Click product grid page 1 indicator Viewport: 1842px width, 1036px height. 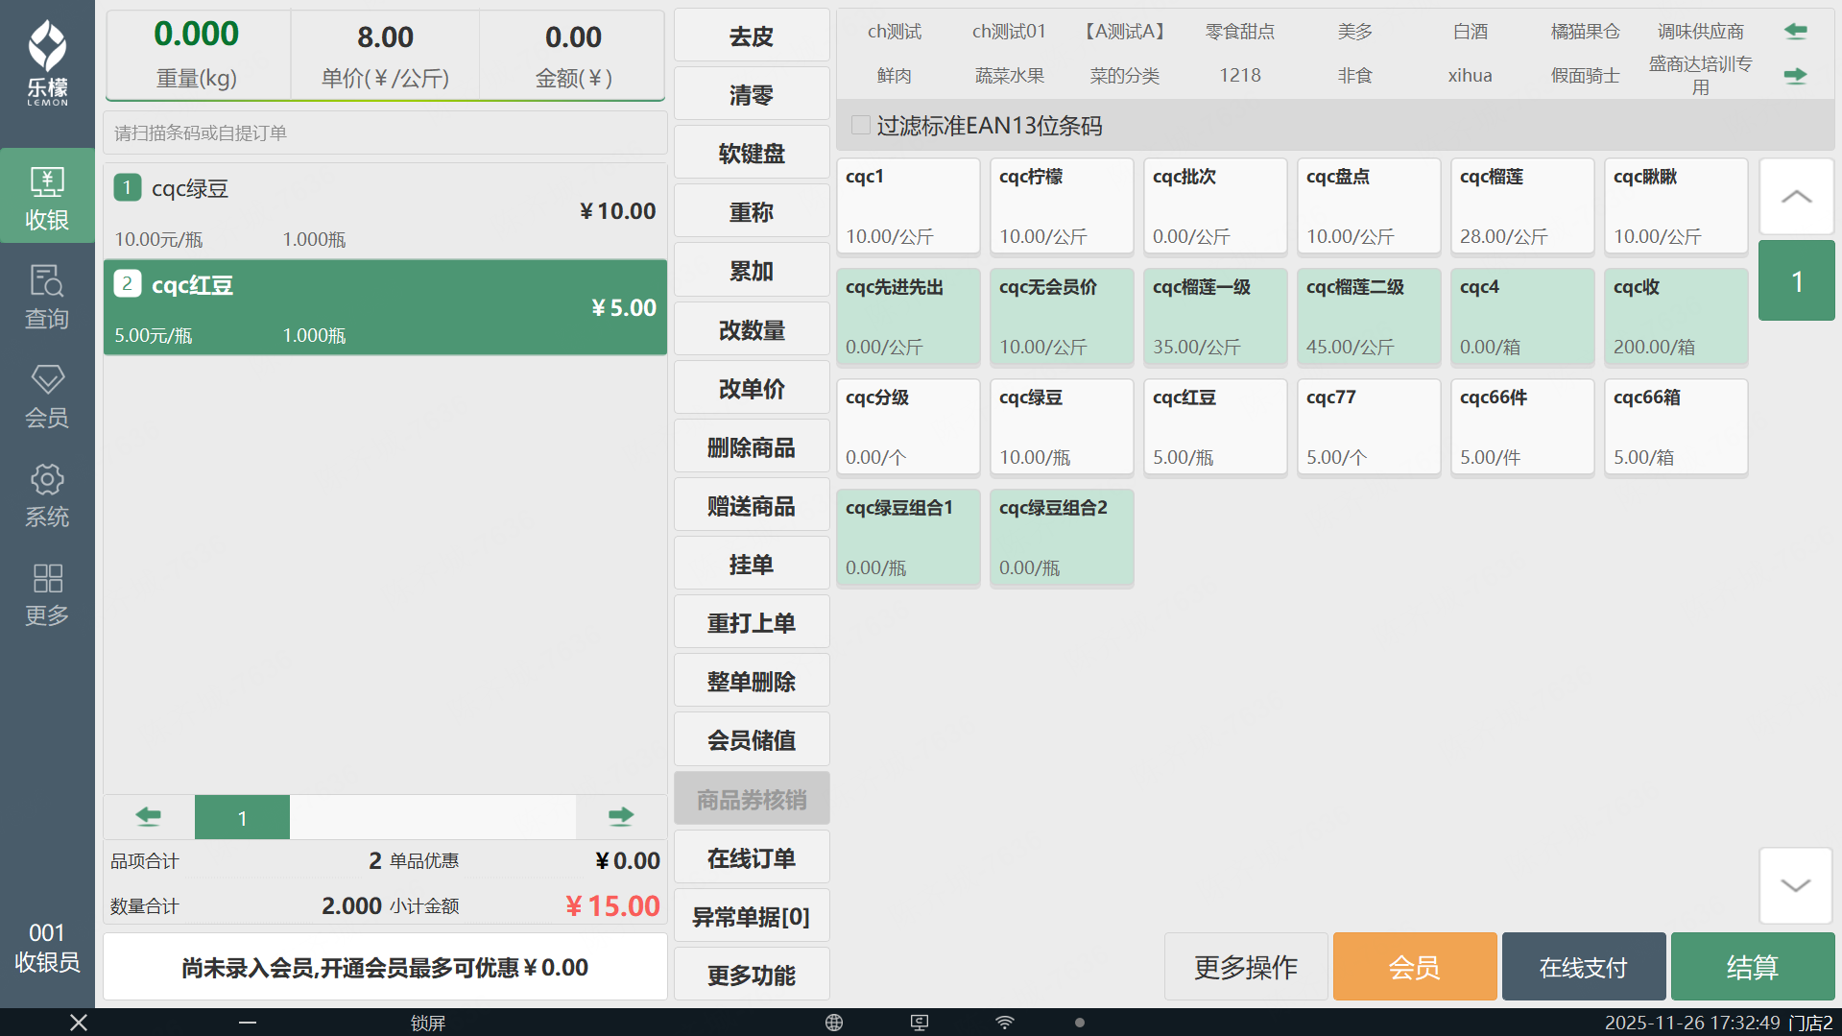click(1797, 280)
